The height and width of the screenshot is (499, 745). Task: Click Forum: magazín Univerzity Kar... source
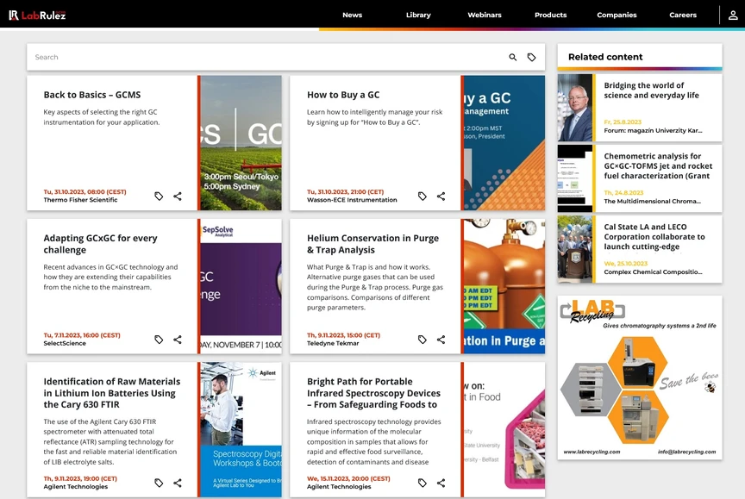click(653, 130)
